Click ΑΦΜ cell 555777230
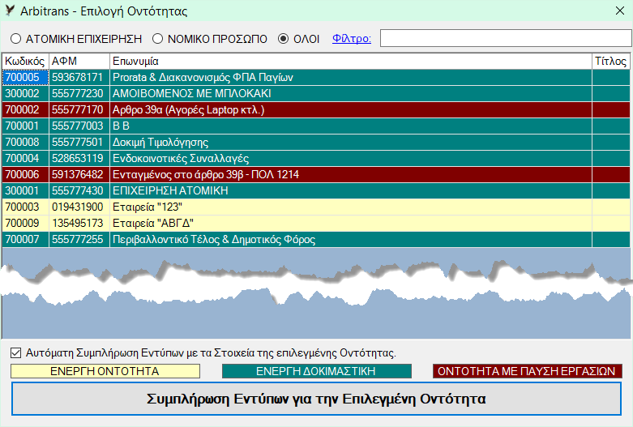The height and width of the screenshot is (427, 633). (x=79, y=94)
